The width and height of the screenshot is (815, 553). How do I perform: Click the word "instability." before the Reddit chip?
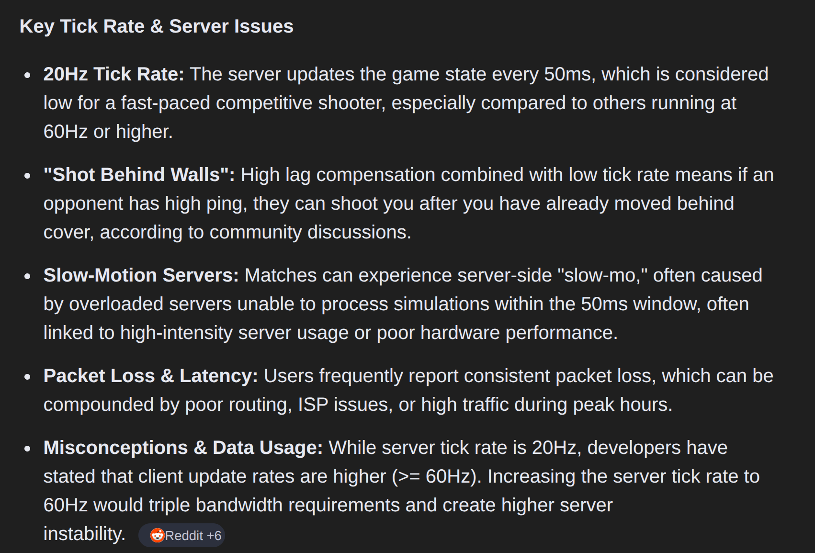[x=84, y=534]
